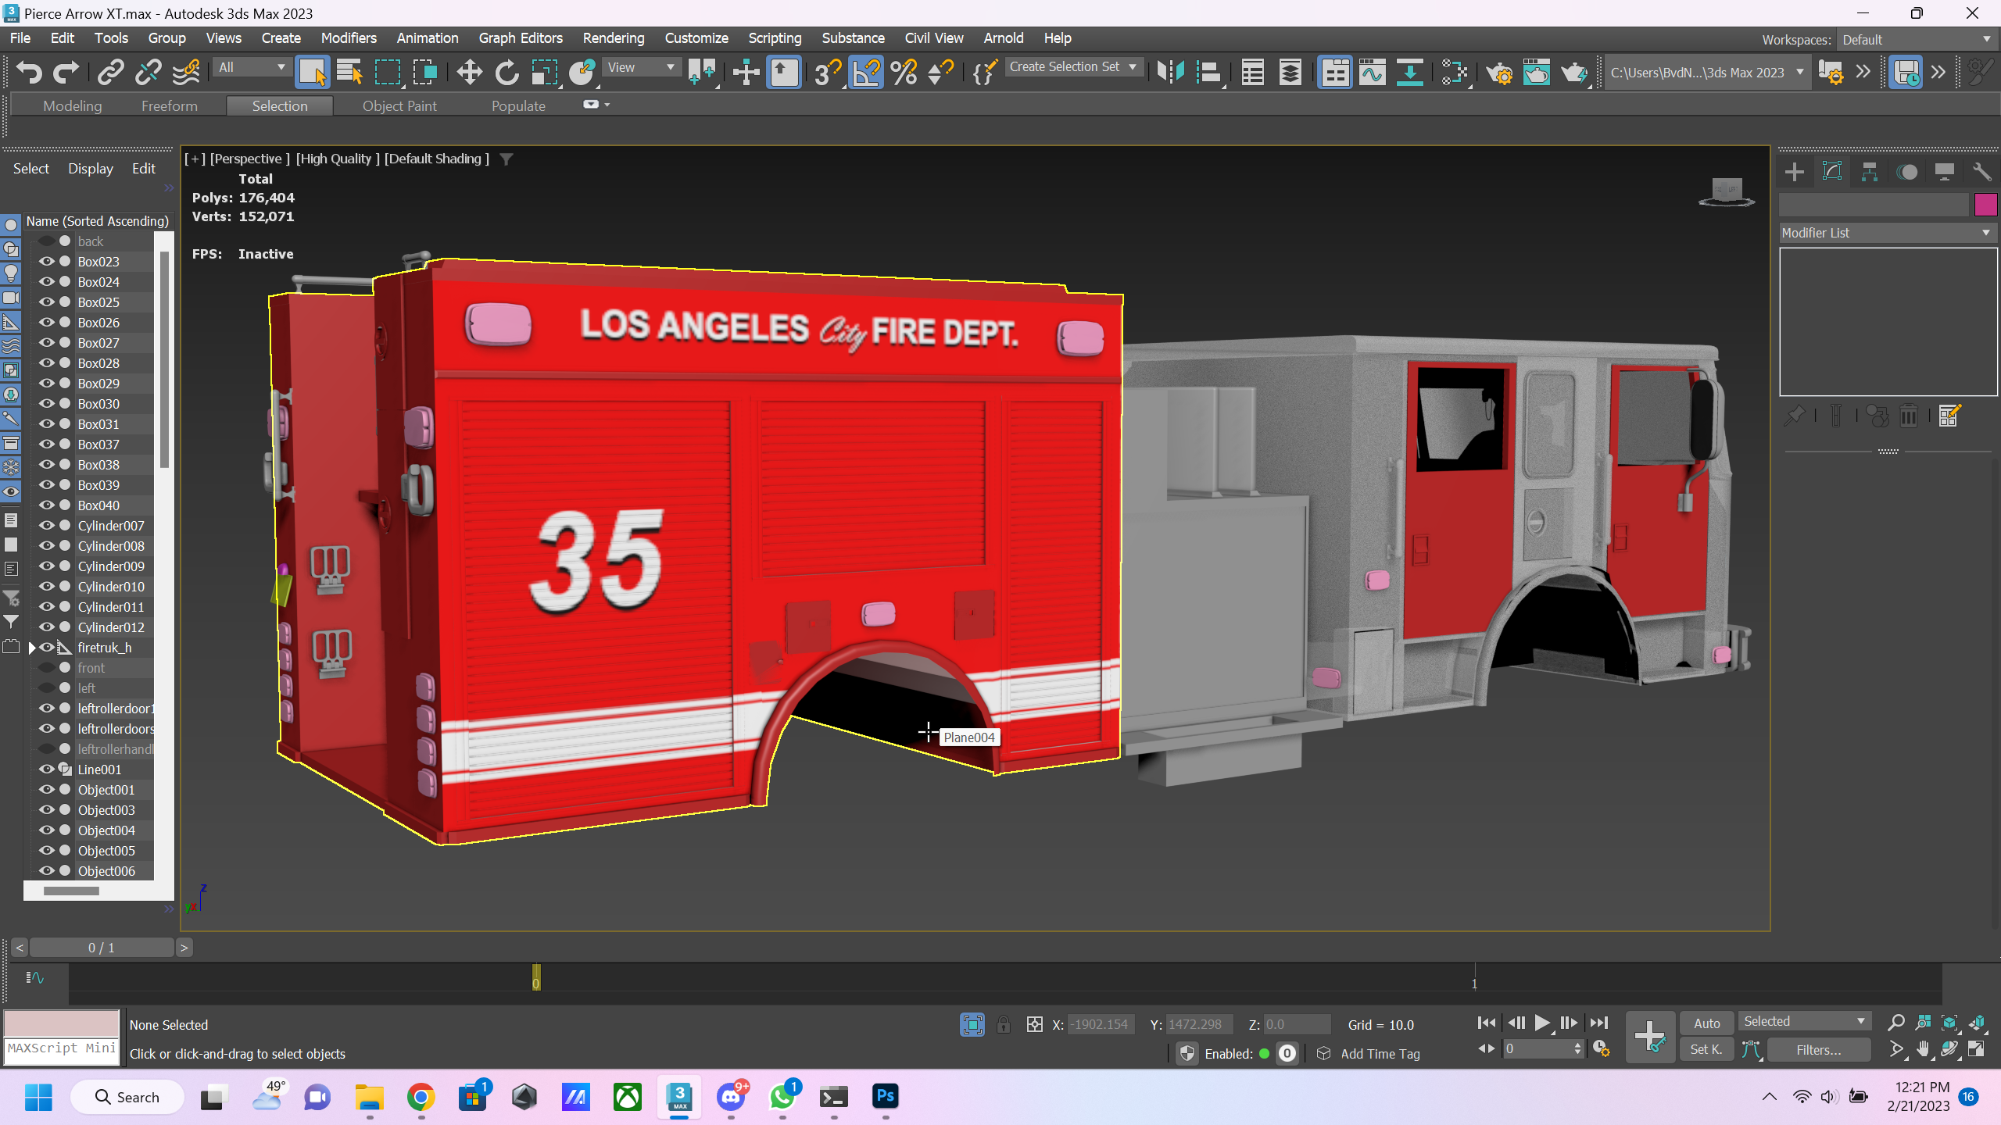Expand the firetruk_h tree node

tap(32, 648)
